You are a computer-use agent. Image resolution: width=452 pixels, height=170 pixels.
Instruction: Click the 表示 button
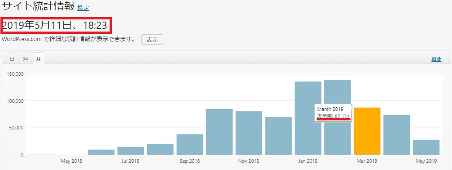[152, 40]
